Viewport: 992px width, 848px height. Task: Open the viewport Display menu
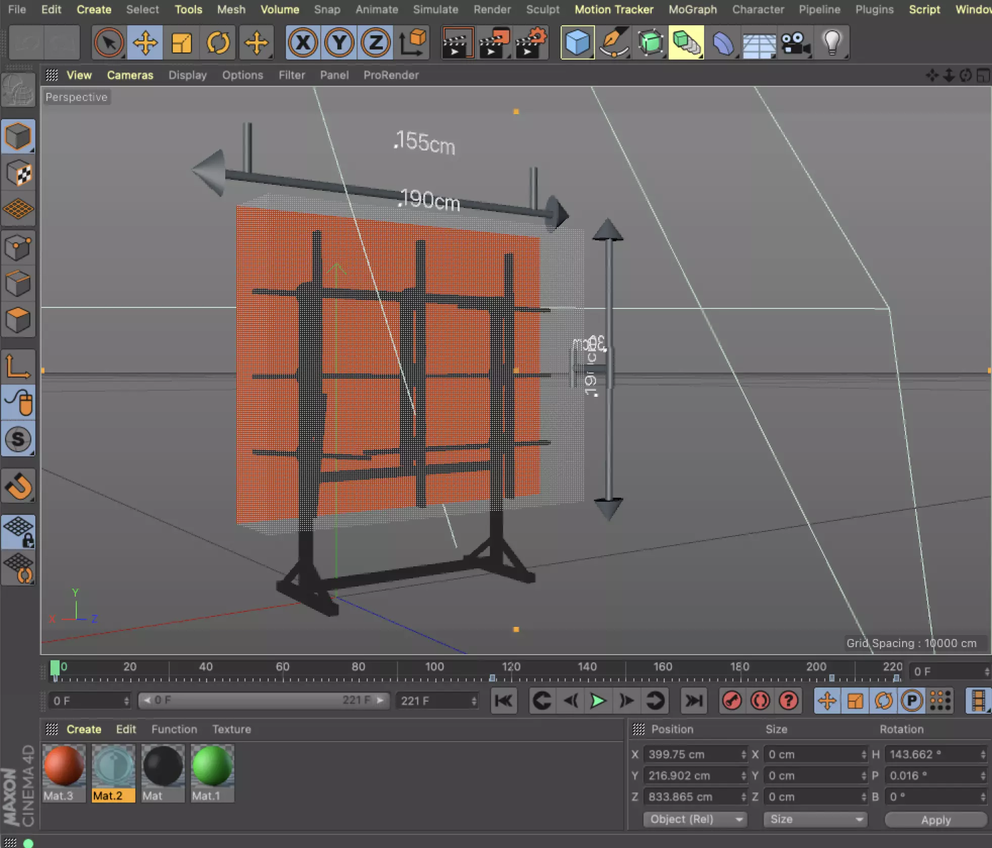tap(187, 75)
